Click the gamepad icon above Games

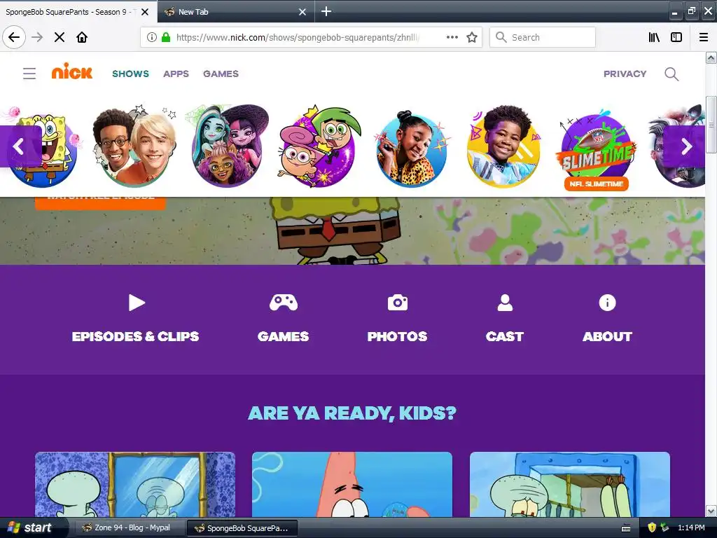284,303
